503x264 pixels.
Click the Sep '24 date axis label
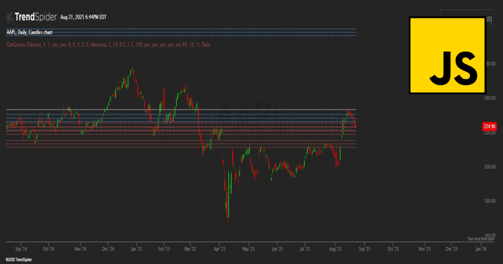21,249
